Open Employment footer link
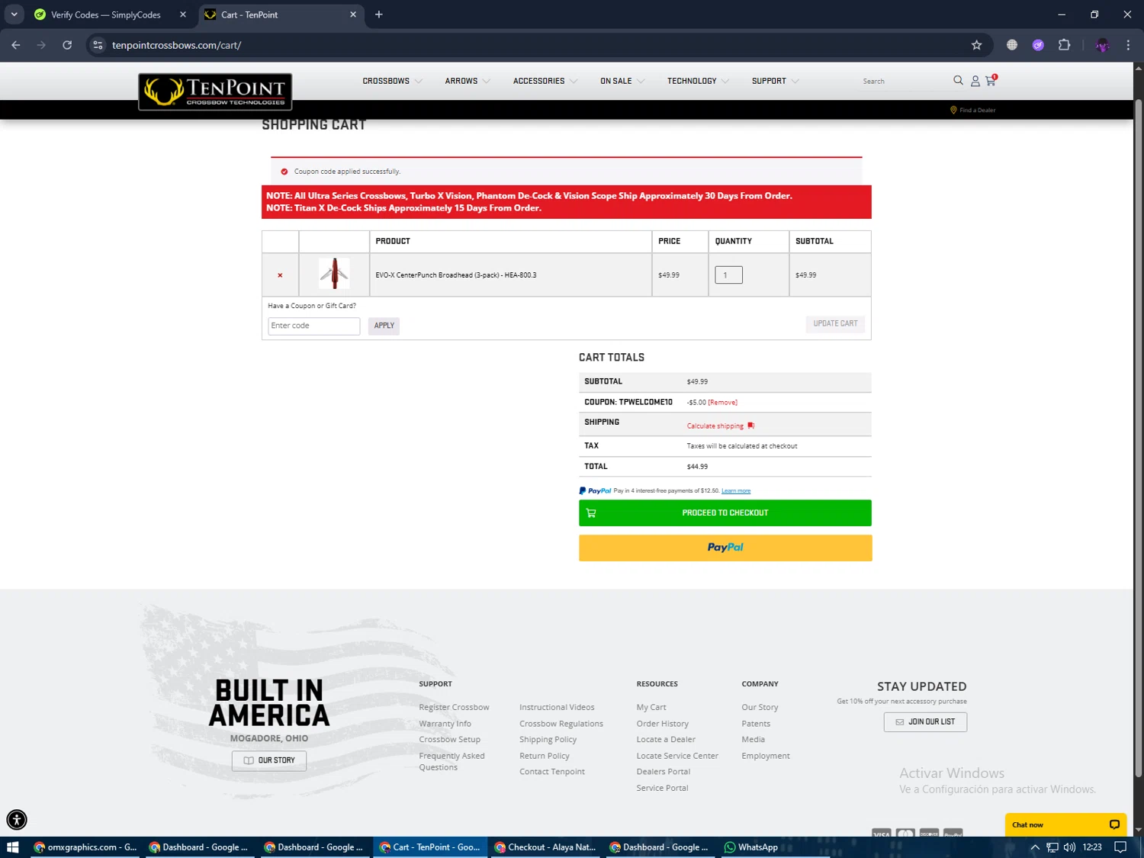 765,756
